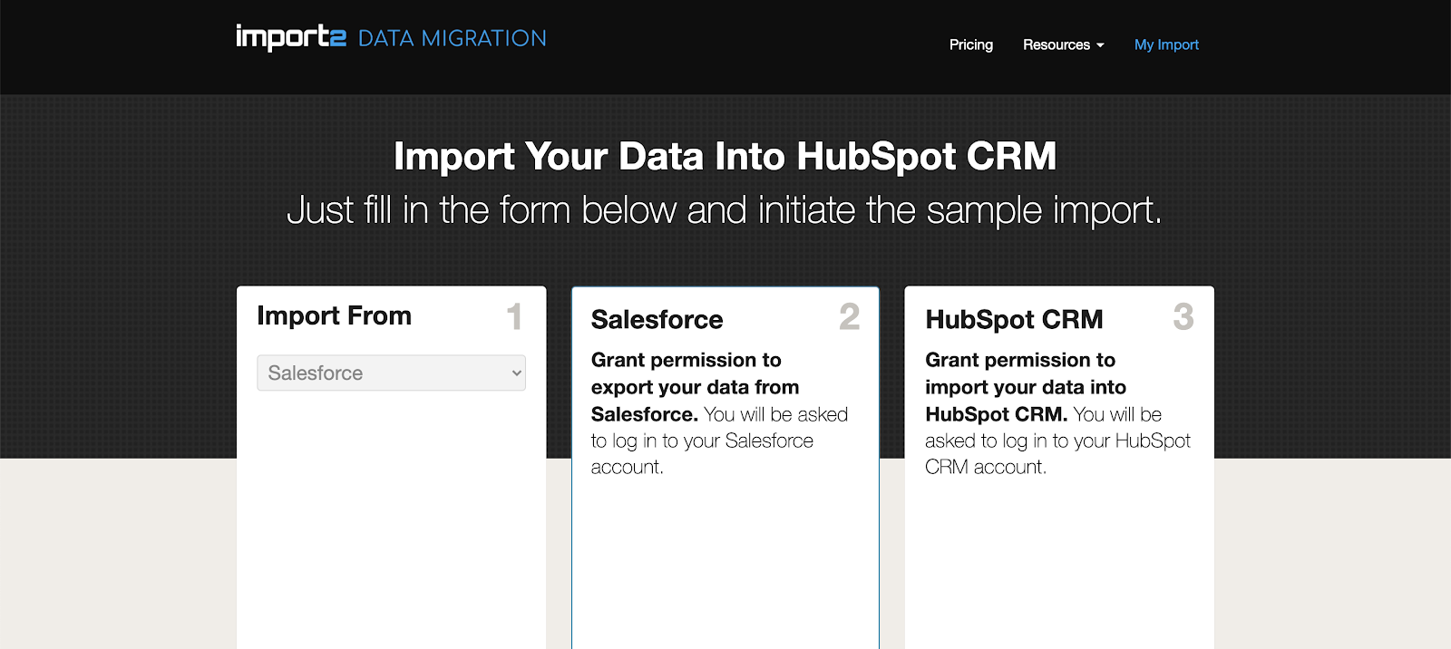Viewport: 1451px width, 649px height.
Task: Expand the Resources menu
Action: pyautogui.click(x=1063, y=44)
